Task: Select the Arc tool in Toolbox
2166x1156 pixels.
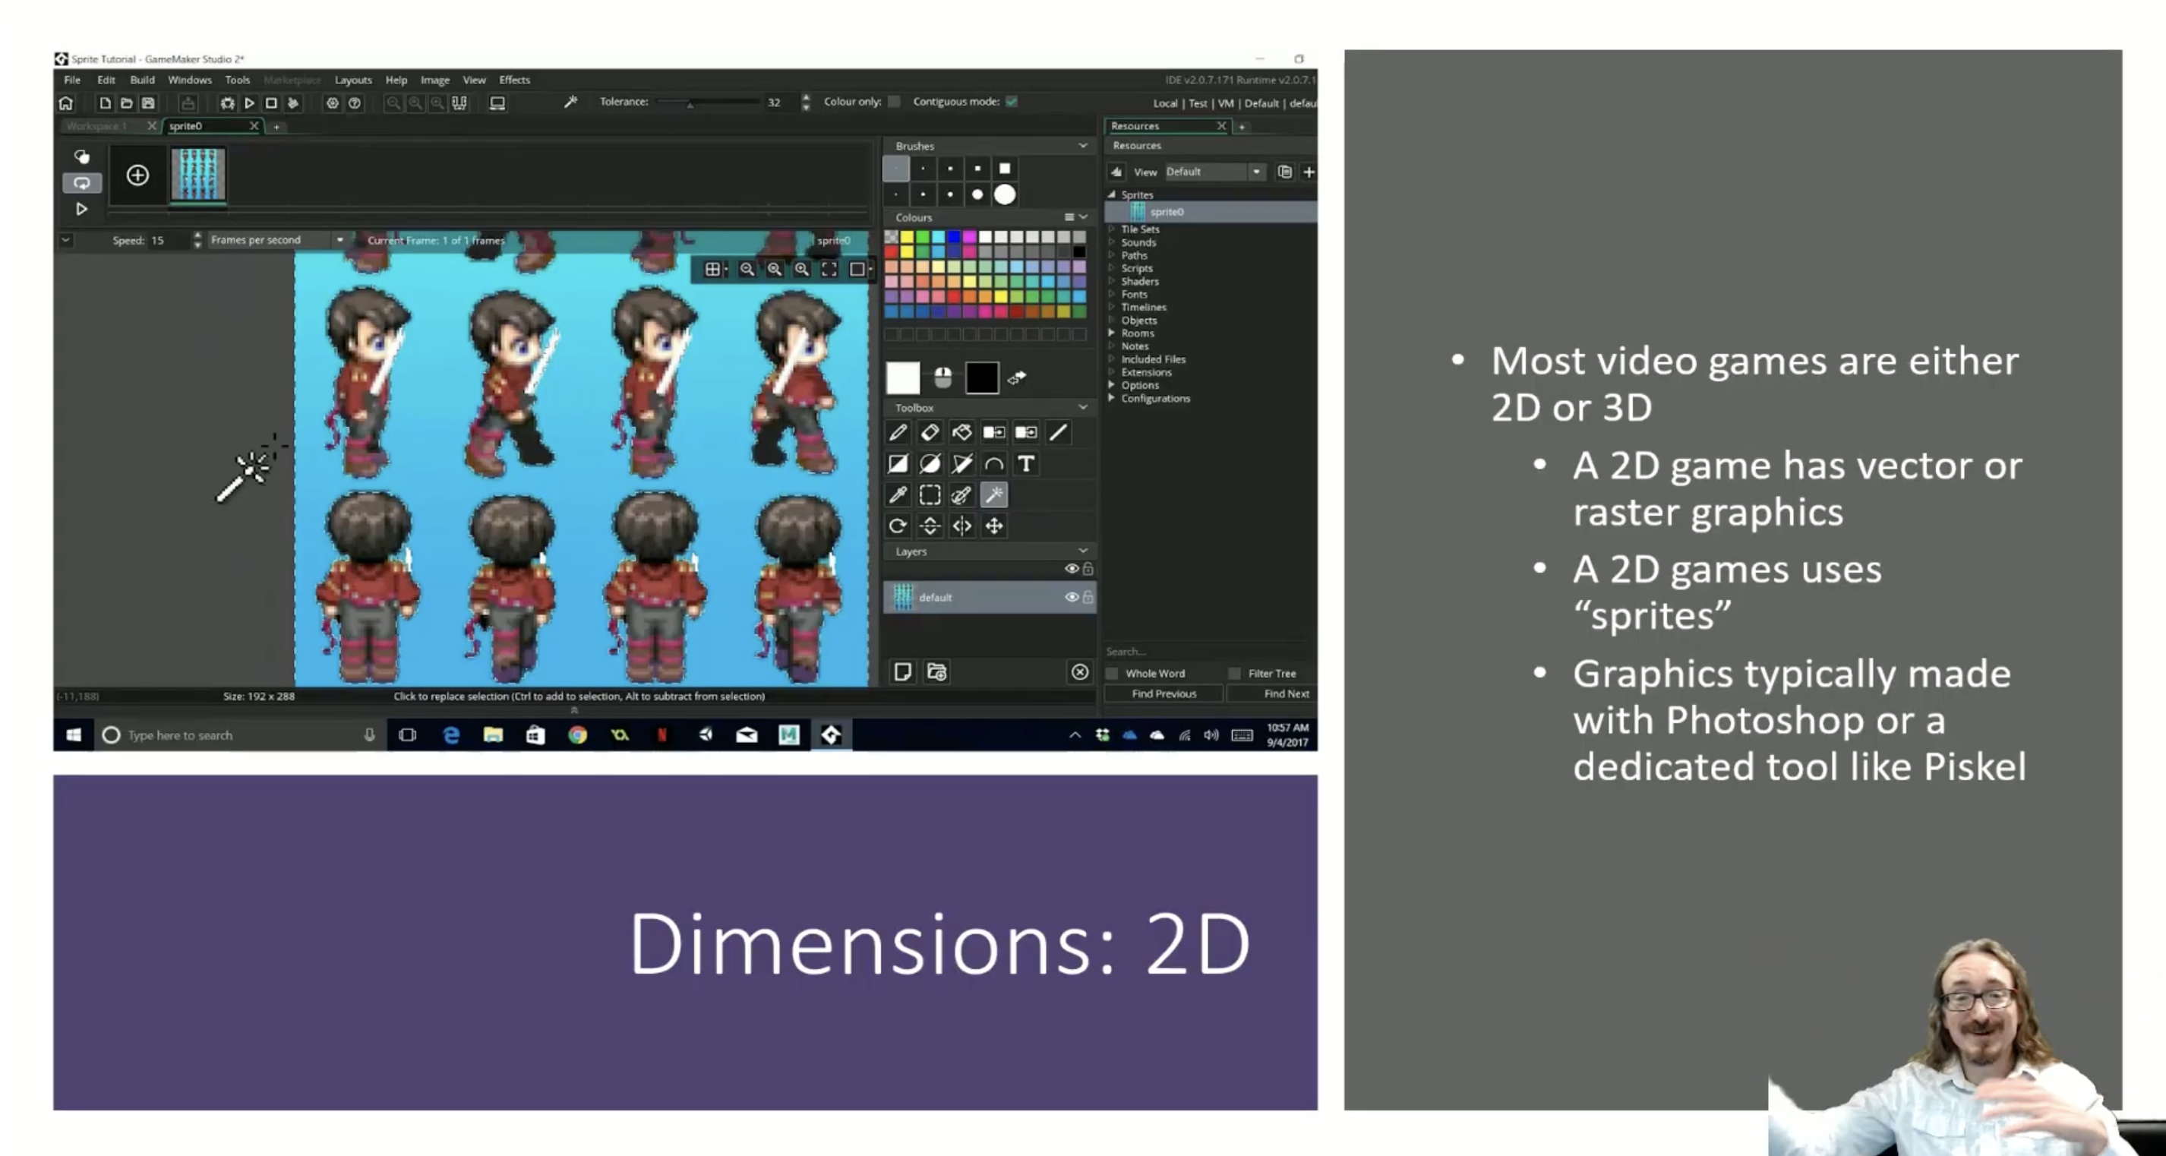Action: 994,464
